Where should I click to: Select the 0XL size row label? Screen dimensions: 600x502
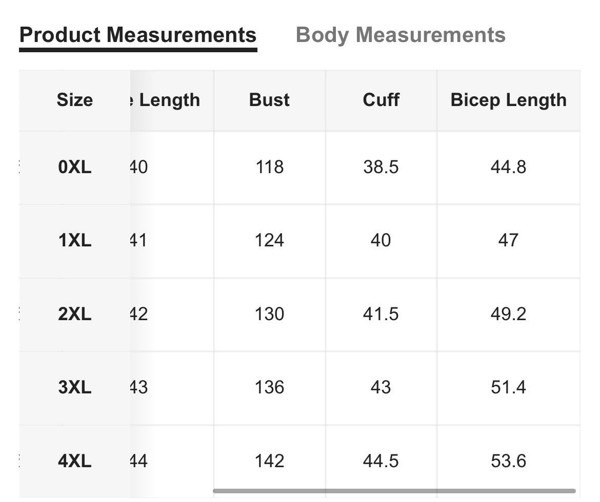[x=75, y=168]
